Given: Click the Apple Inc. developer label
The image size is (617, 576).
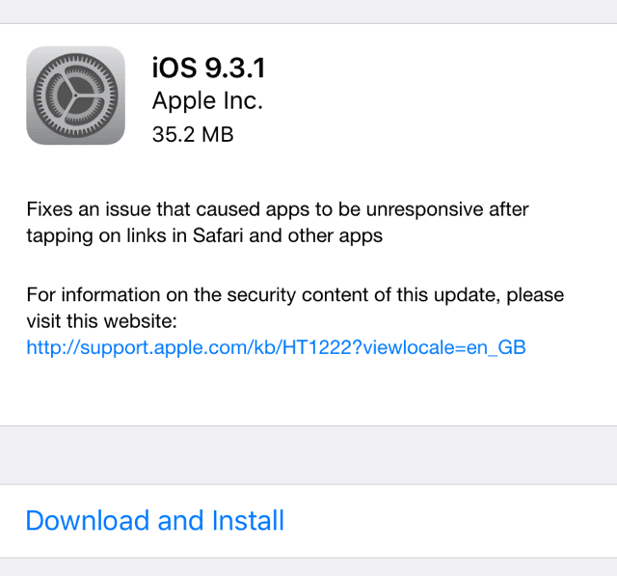Looking at the screenshot, I should point(207,100).
